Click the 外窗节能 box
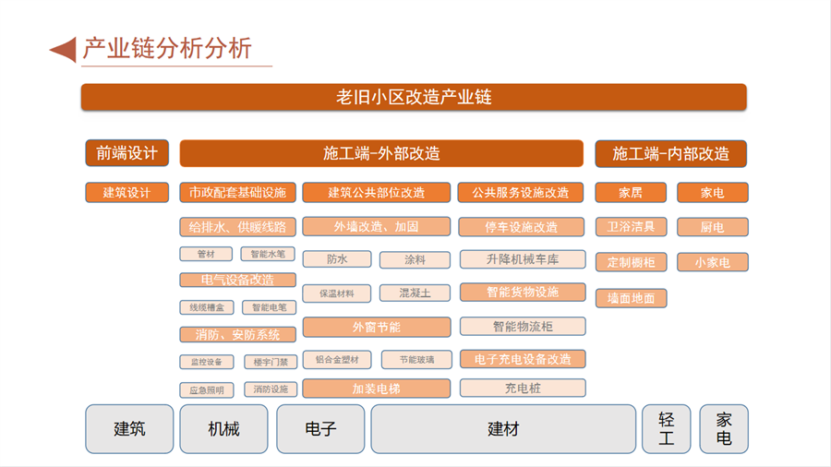831x467 pixels. tap(377, 328)
